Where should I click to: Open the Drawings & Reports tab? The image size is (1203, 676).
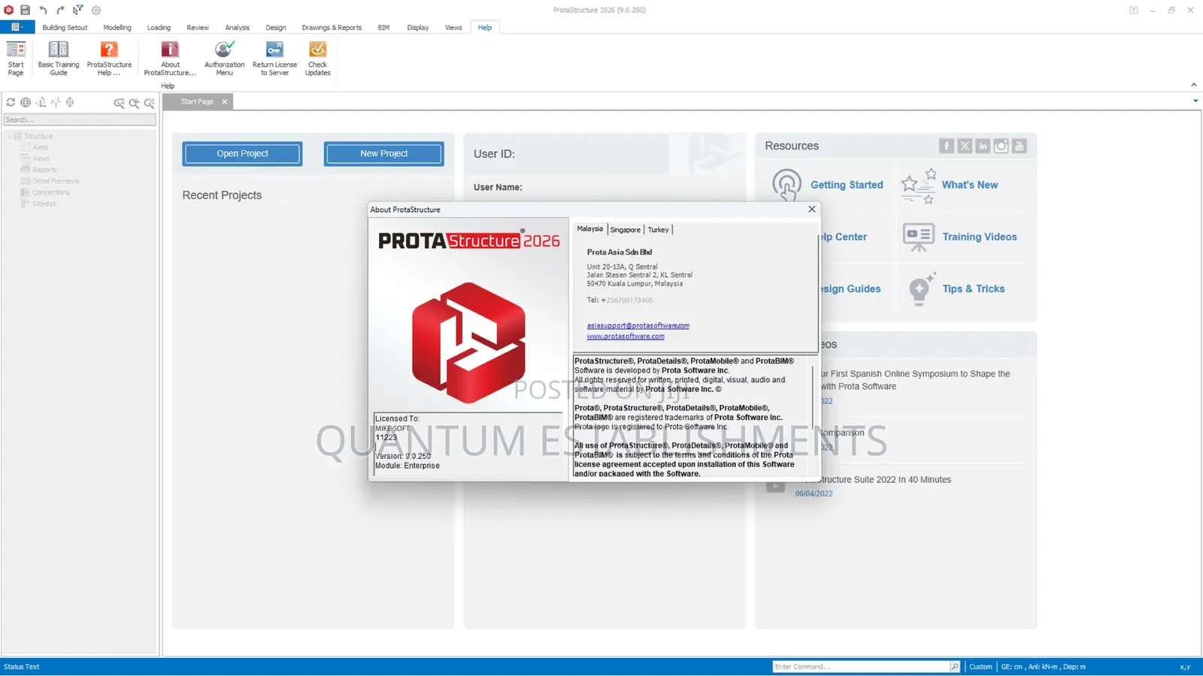point(332,27)
